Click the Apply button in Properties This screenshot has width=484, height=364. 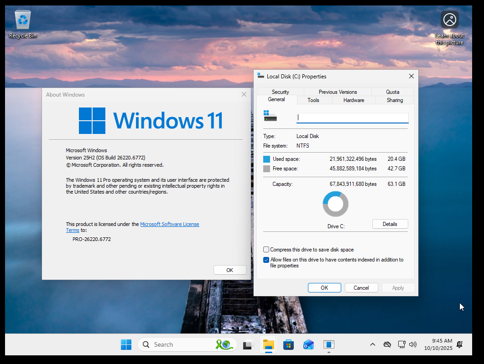click(x=398, y=287)
